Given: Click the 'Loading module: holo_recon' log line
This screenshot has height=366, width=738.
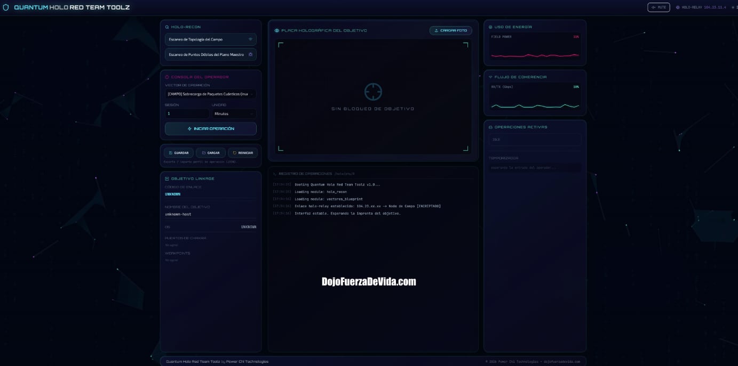Looking at the screenshot, I should 321,192.
